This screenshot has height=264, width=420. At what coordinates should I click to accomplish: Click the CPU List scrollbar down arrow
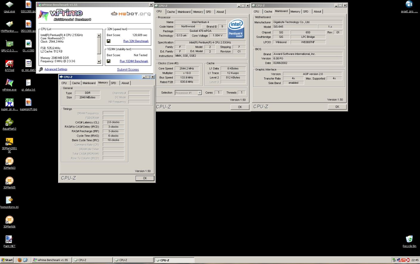[99, 62]
